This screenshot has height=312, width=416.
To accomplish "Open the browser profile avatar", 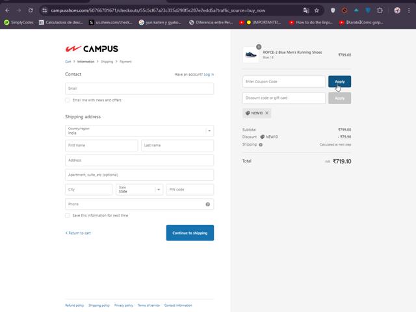I will 397,10.
